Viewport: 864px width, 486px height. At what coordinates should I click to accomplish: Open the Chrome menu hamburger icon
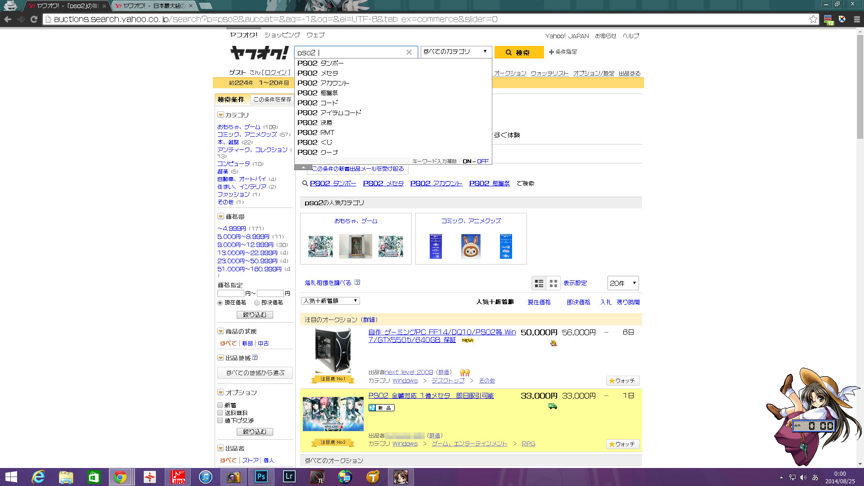pos(856,19)
